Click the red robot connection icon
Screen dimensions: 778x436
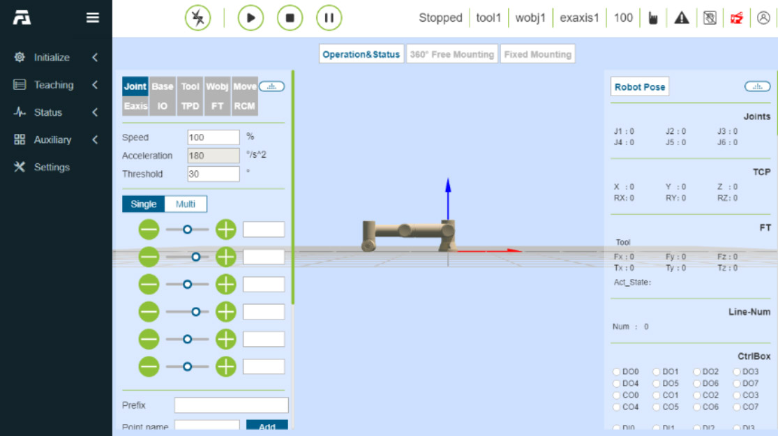tap(737, 18)
